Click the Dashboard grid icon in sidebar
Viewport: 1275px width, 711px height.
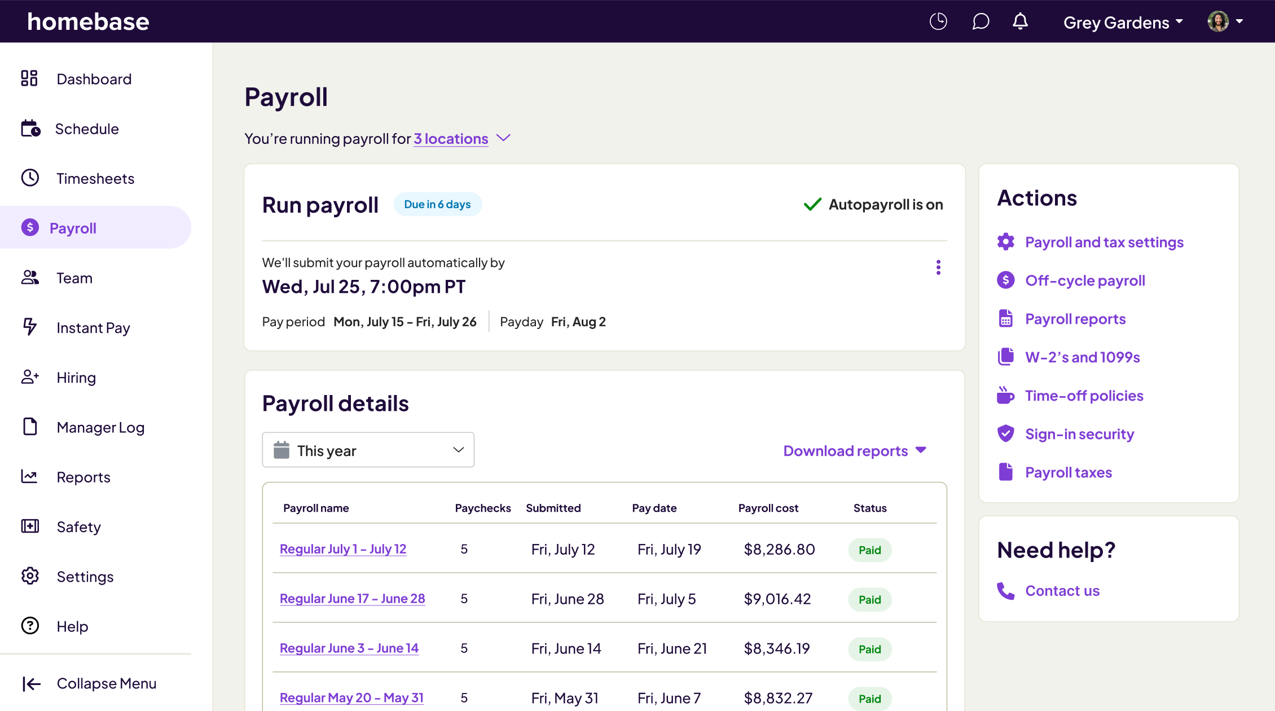point(29,78)
